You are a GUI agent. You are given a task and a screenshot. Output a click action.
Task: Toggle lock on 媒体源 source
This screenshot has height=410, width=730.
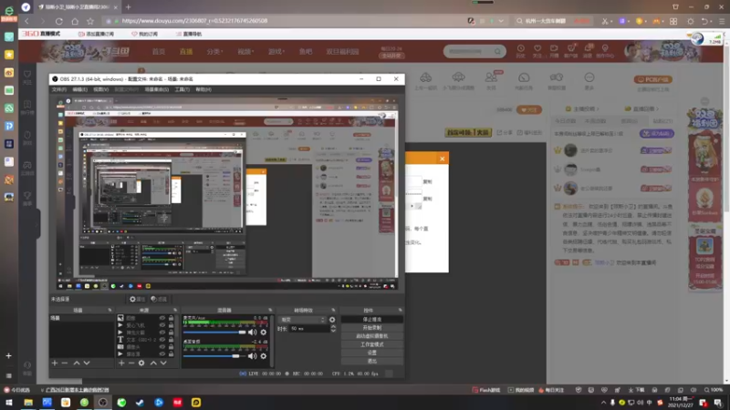point(171,354)
